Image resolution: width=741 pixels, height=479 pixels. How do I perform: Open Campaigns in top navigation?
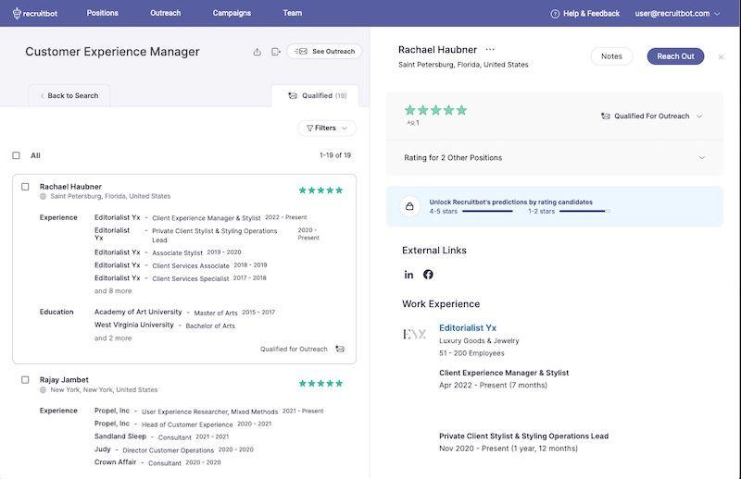[x=232, y=13]
